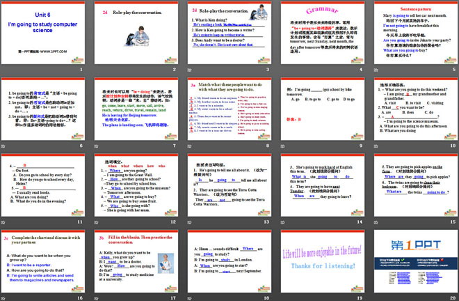Image resolution: width=459 pixels, height=301 pixels.
Task: Click the animation star icon under slide 9
Action: (283, 146)
